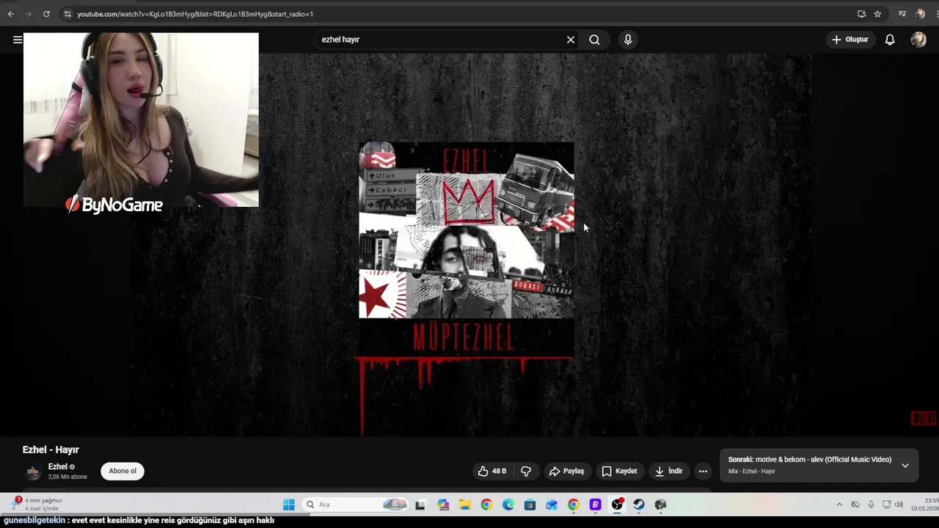Click the Sonraki next-up video title
Viewport: 939px width, 528px height.
click(x=810, y=460)
